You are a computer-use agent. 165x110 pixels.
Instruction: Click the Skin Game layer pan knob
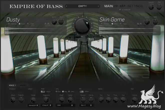(x=155, y=22)
